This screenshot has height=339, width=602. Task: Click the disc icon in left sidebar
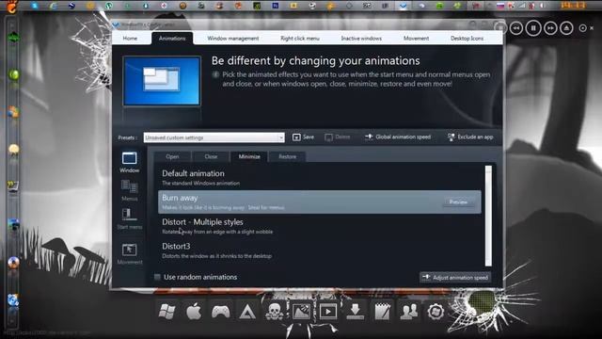tap(13, 263)
